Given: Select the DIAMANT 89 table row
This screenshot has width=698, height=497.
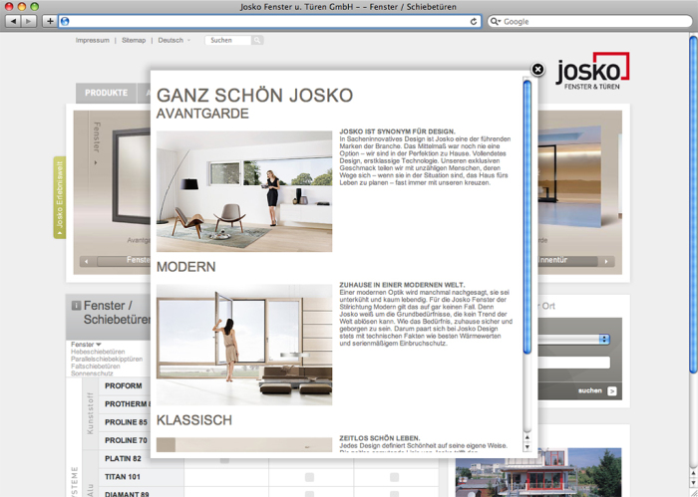Looking at the screenshot, I should (x=127, y=493).
